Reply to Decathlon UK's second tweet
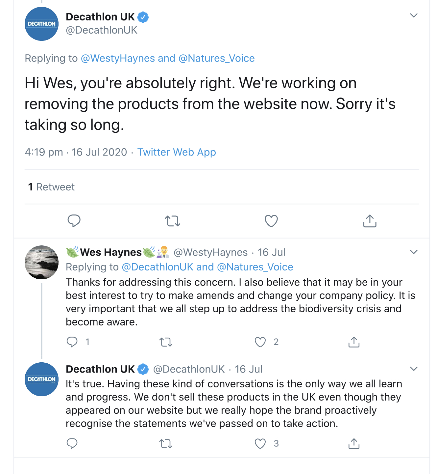This screenshot has width=437, height=474. click(72, 444)
